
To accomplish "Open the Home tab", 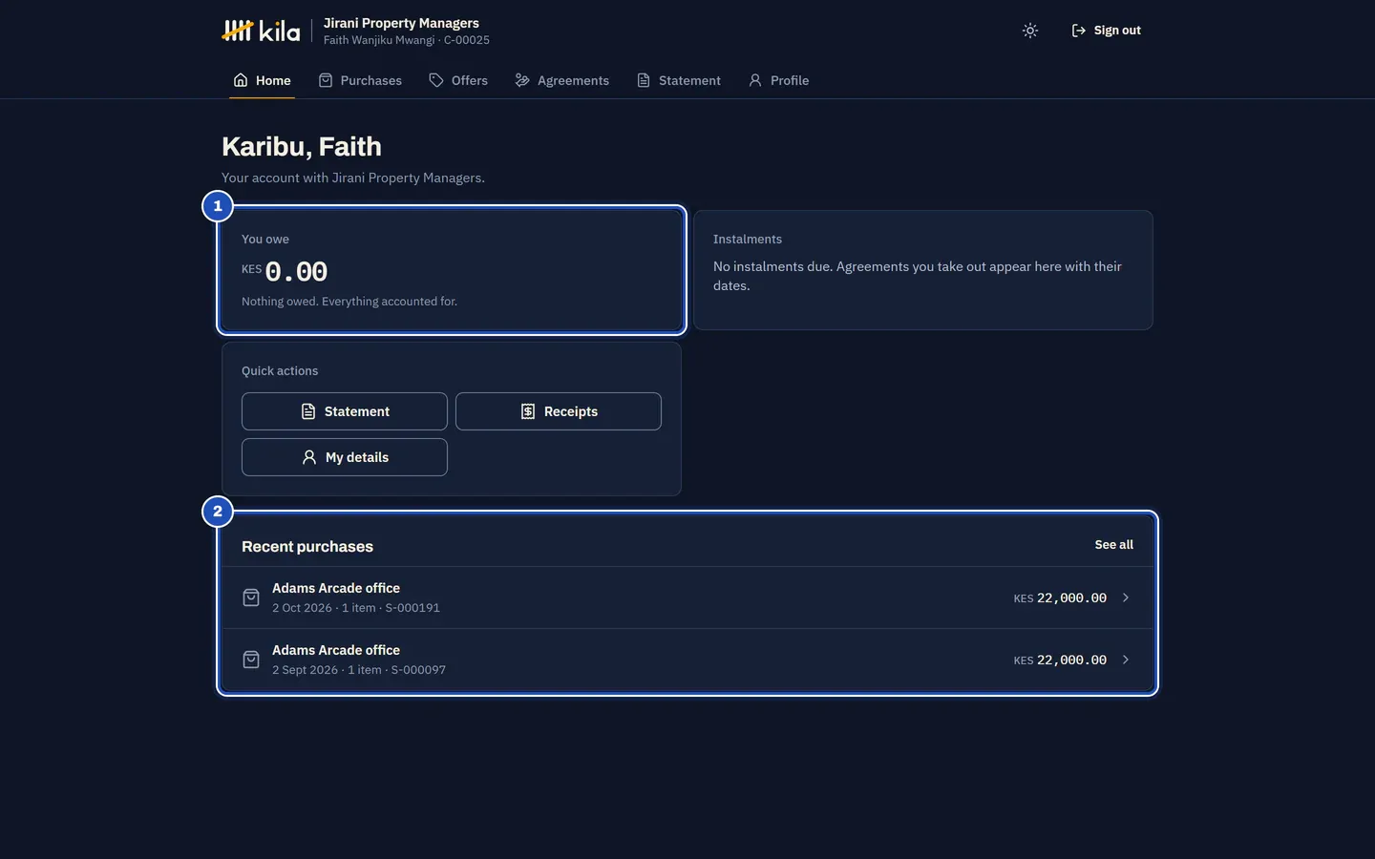I will point(262,80).
